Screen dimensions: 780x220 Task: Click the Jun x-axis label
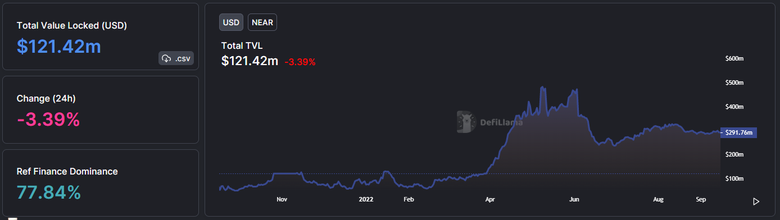click(574, 199)
